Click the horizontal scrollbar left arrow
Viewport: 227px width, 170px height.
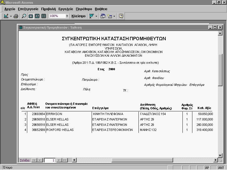(74, 160)
